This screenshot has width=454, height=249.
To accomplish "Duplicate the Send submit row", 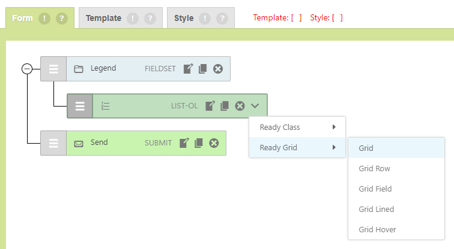I will click(199, 143).
